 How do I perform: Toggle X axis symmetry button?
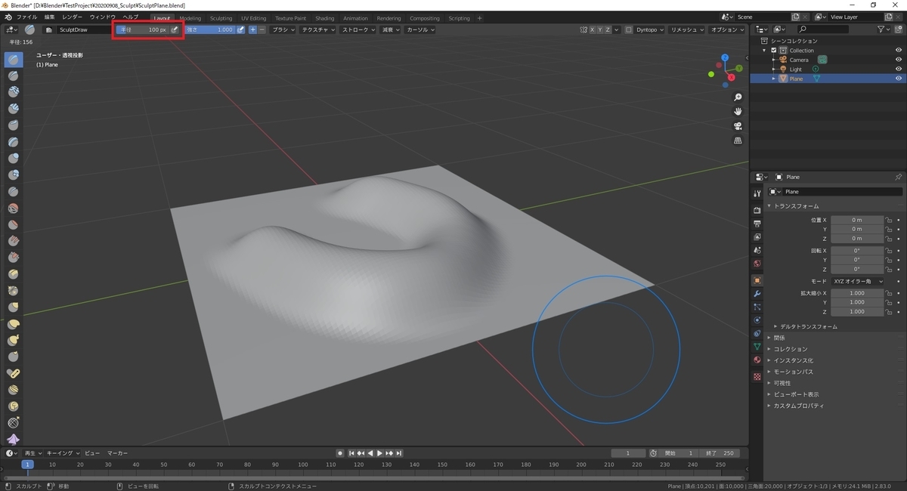pos(593,29)
